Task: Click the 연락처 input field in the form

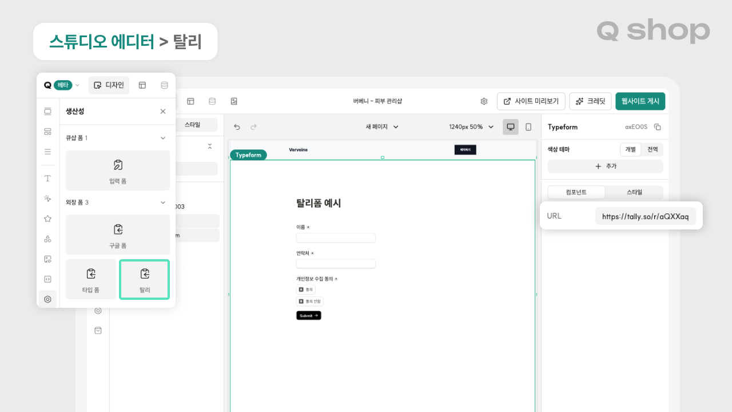Action: [x=336, y=264]
